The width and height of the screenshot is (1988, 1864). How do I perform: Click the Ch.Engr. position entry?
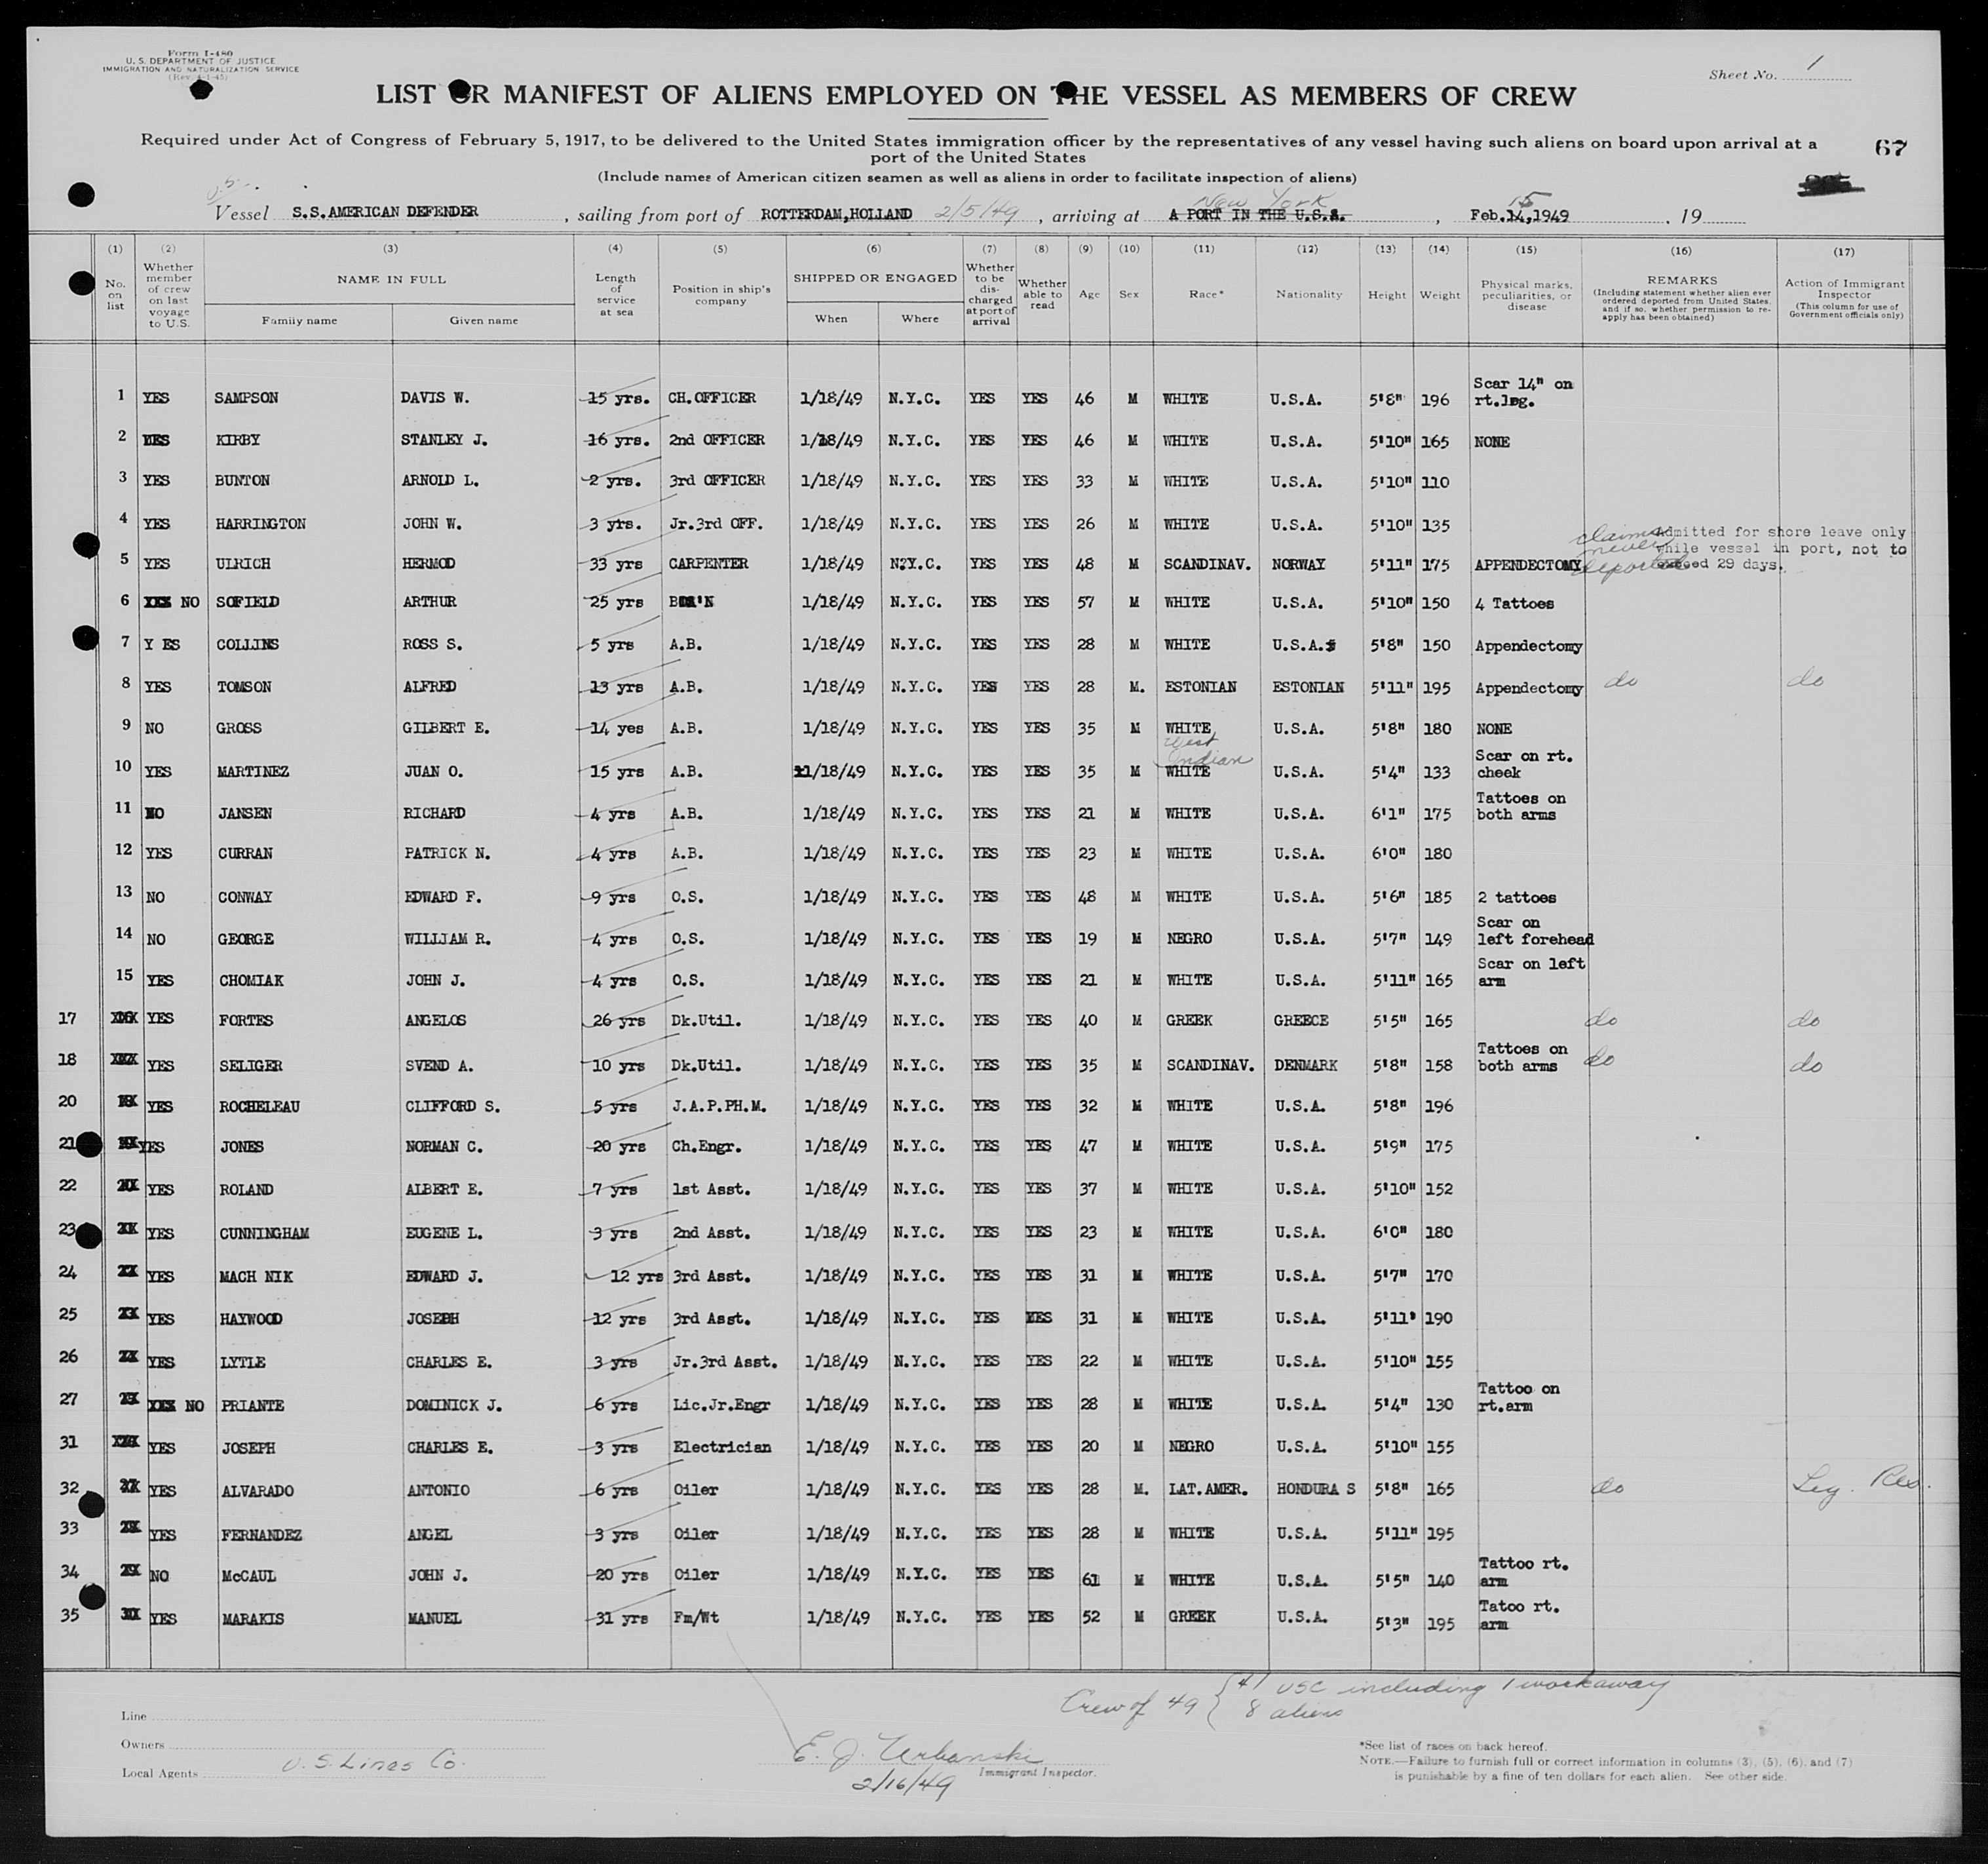pyautogui.click(x=707, y=1147)
